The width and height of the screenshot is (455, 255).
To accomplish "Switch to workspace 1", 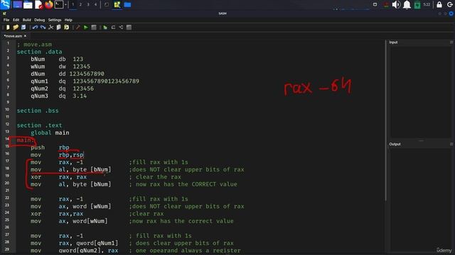I will click(x=73, y=4).
